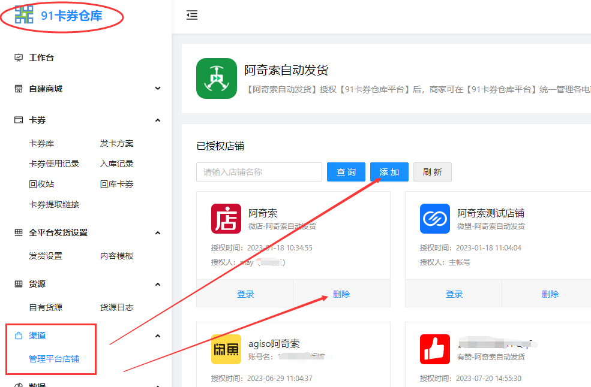Open 回收站 submenu item
The height and width of the screenshot is (387, 591).
(41, 184)
